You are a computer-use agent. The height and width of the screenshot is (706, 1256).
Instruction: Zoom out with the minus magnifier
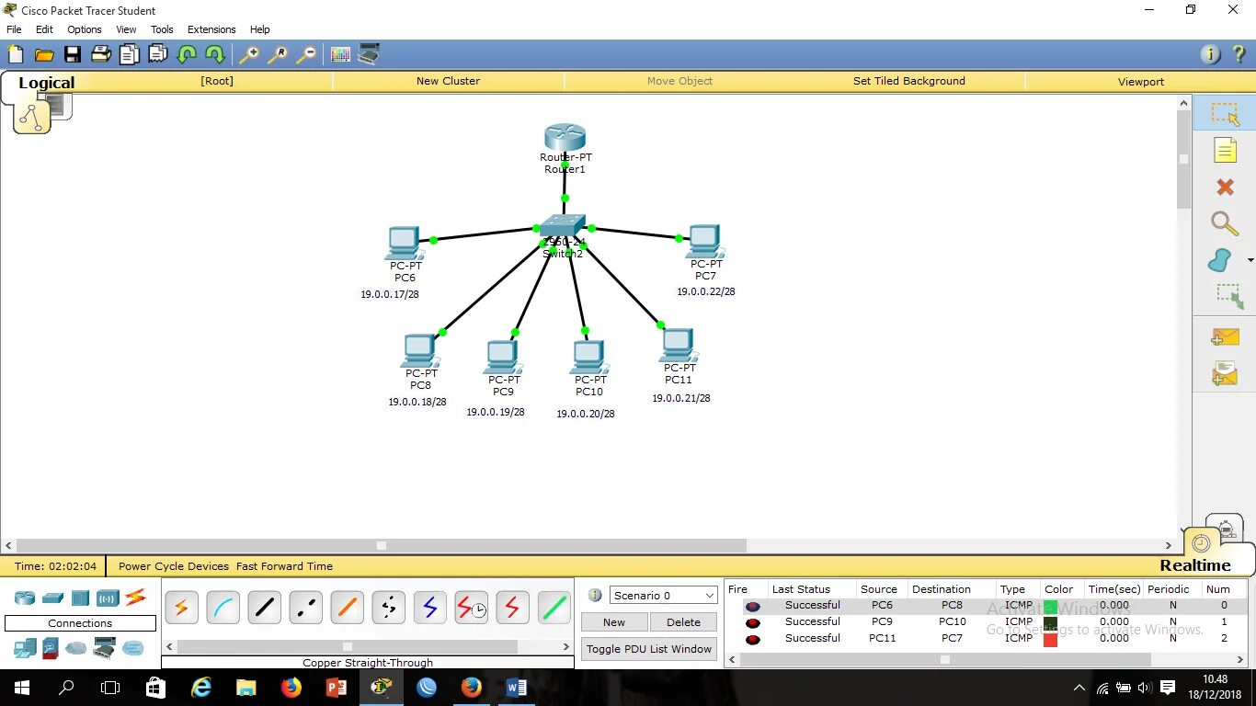tap(306, 54)
